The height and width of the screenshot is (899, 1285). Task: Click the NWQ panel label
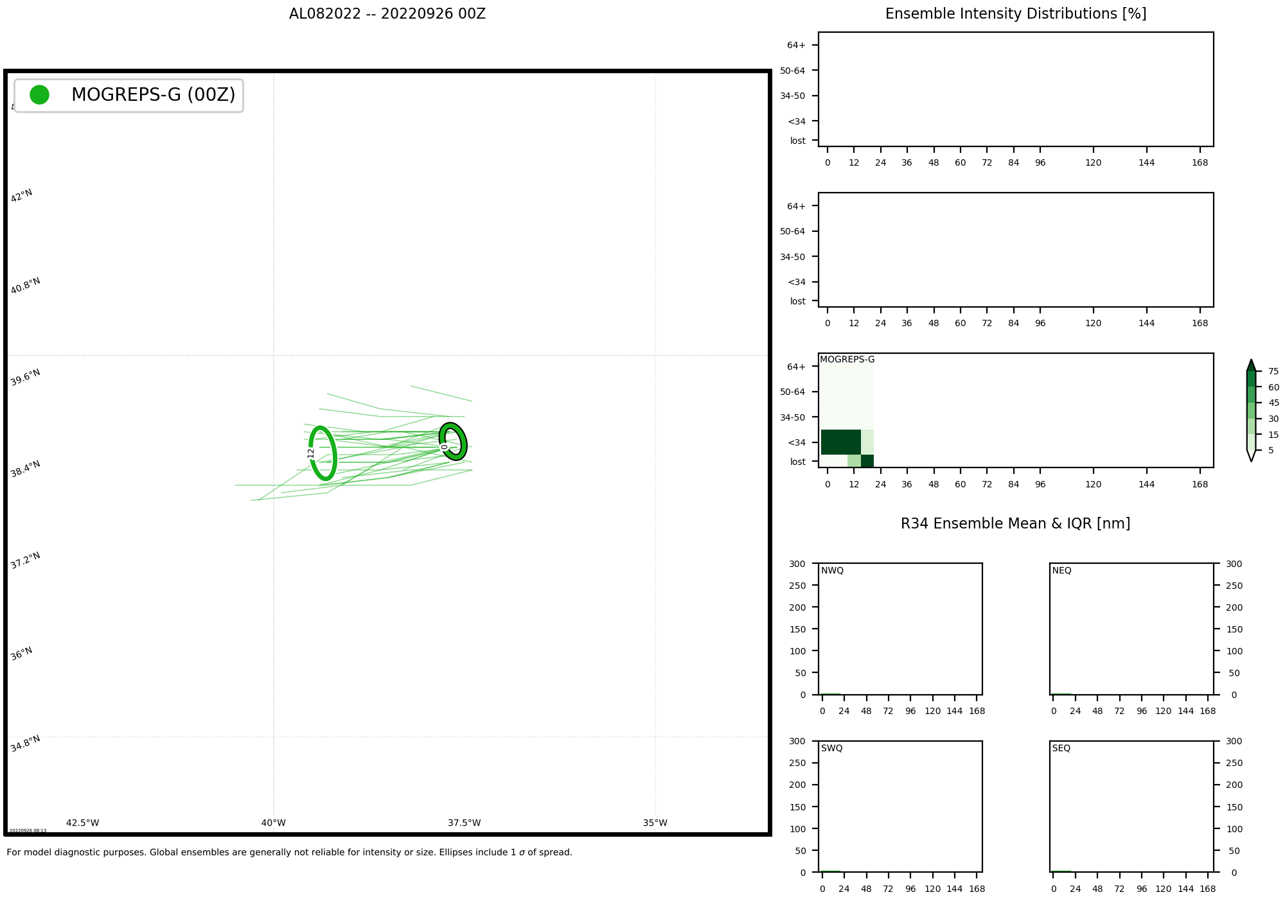pos(832,570)
